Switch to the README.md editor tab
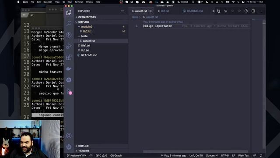 (x=192, y=11)
